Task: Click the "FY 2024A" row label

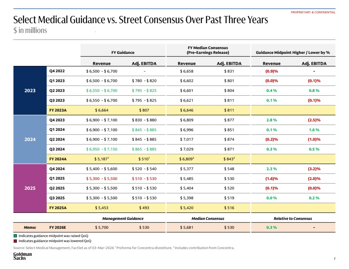Action: click(x=58, y=159)
